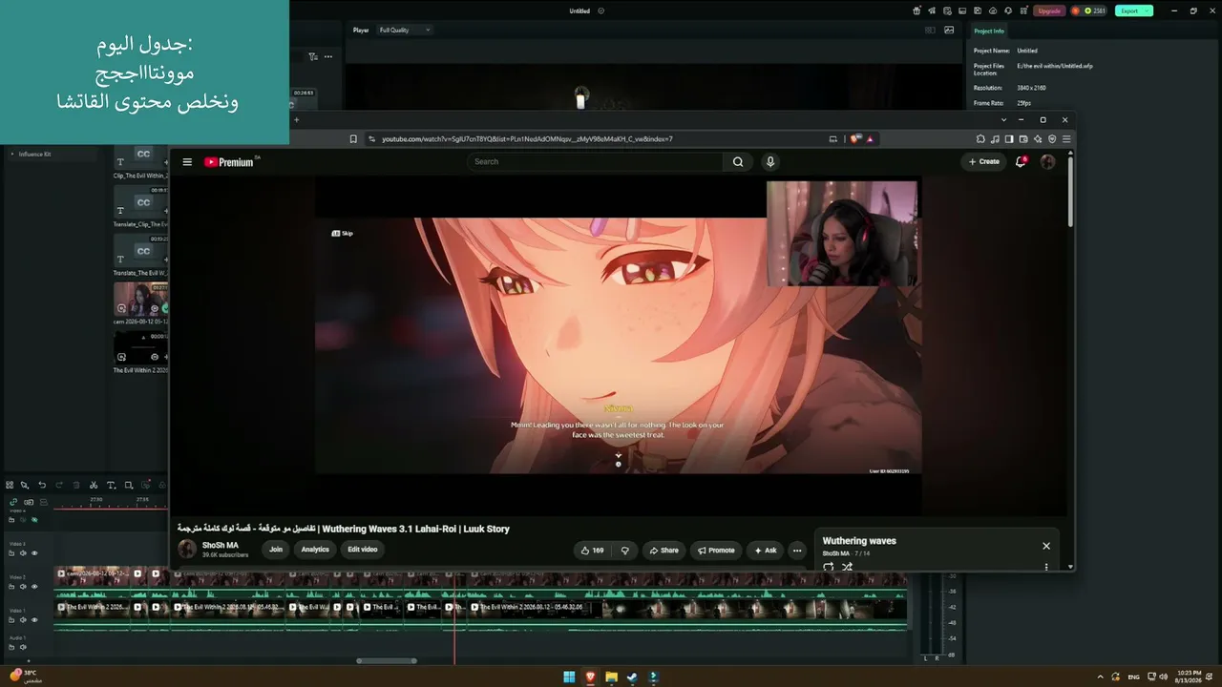The width and height of the screenshot is (1222, 687).
Task: Open filter options in the media panel
Action: coord(312,57)
